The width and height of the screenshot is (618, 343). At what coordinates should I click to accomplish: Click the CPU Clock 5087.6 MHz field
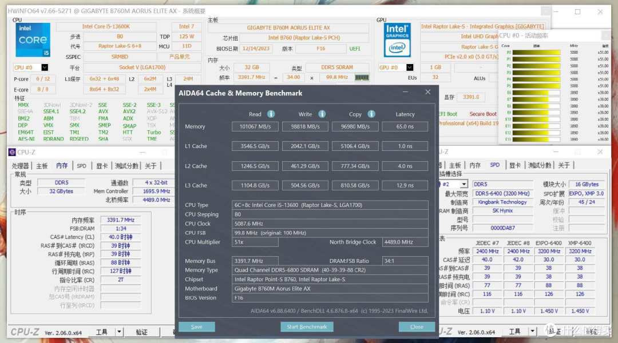330,224
